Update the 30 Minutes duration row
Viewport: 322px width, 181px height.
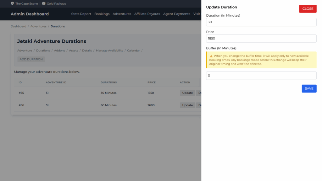point(187,93)
